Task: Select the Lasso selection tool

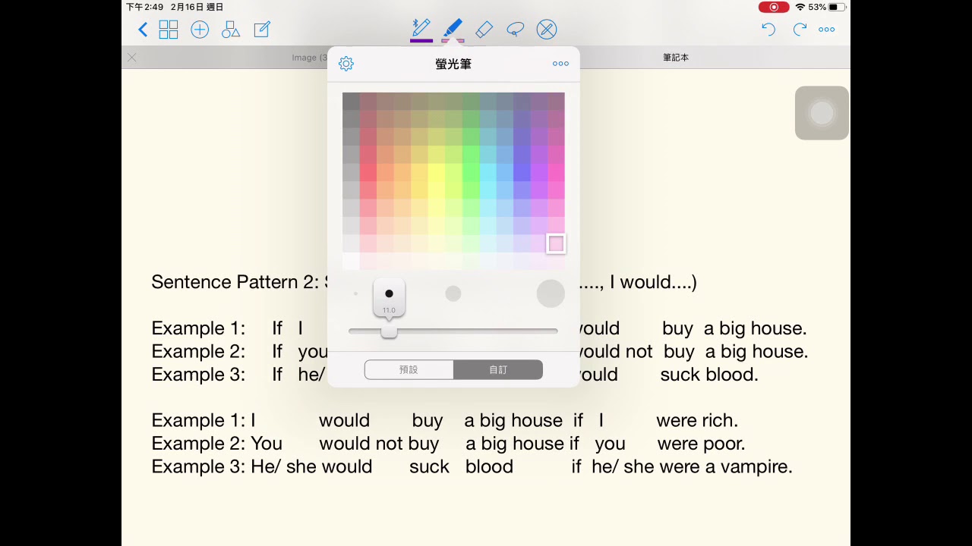Action: [x=515, y=30]
